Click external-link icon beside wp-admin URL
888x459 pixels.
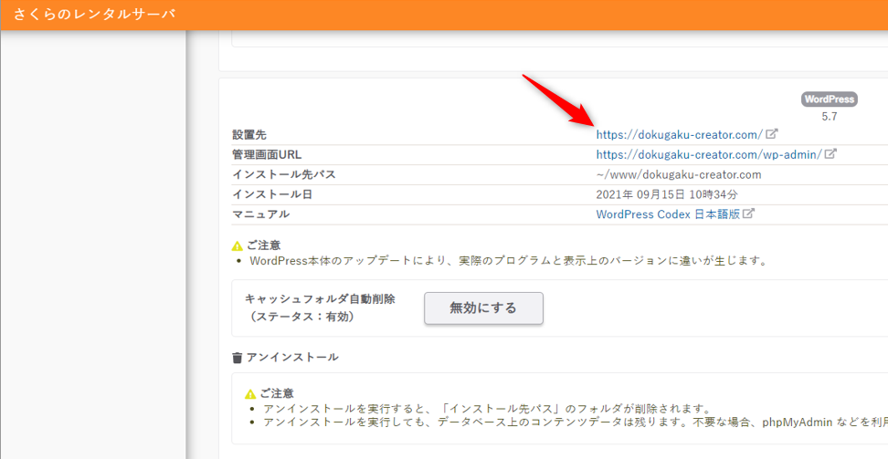point(830,153)
